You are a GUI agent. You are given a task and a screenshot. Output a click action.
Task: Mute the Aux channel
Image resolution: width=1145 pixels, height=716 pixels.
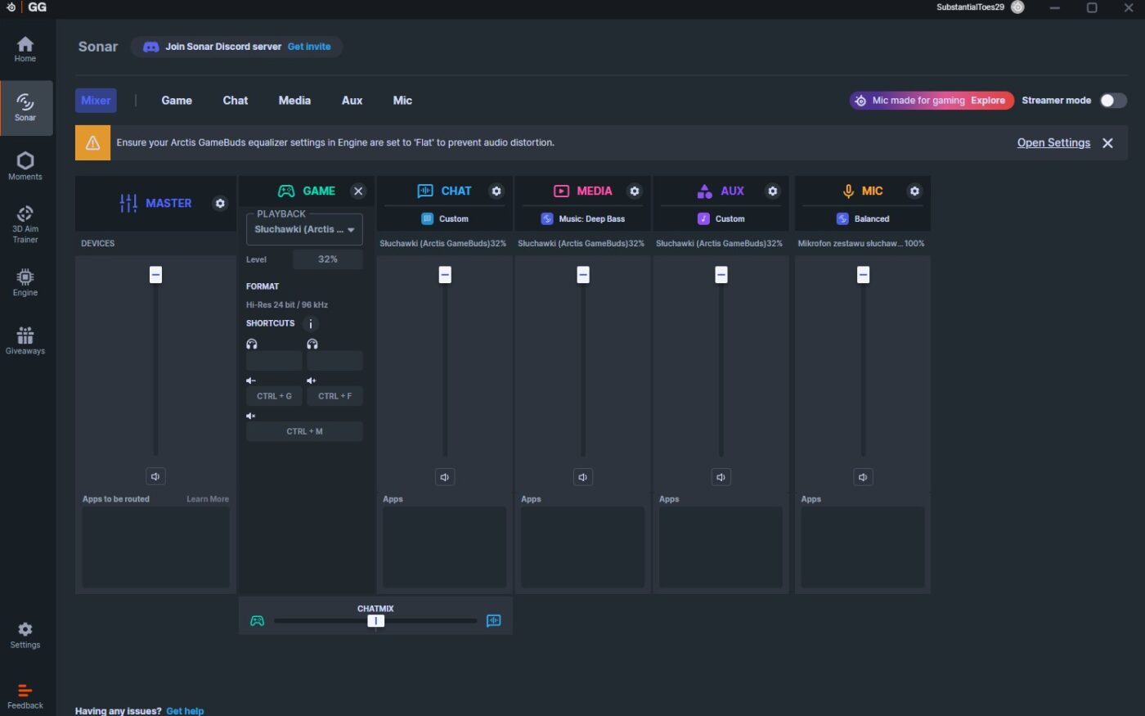pyautogui.click(x=721, y=477)
